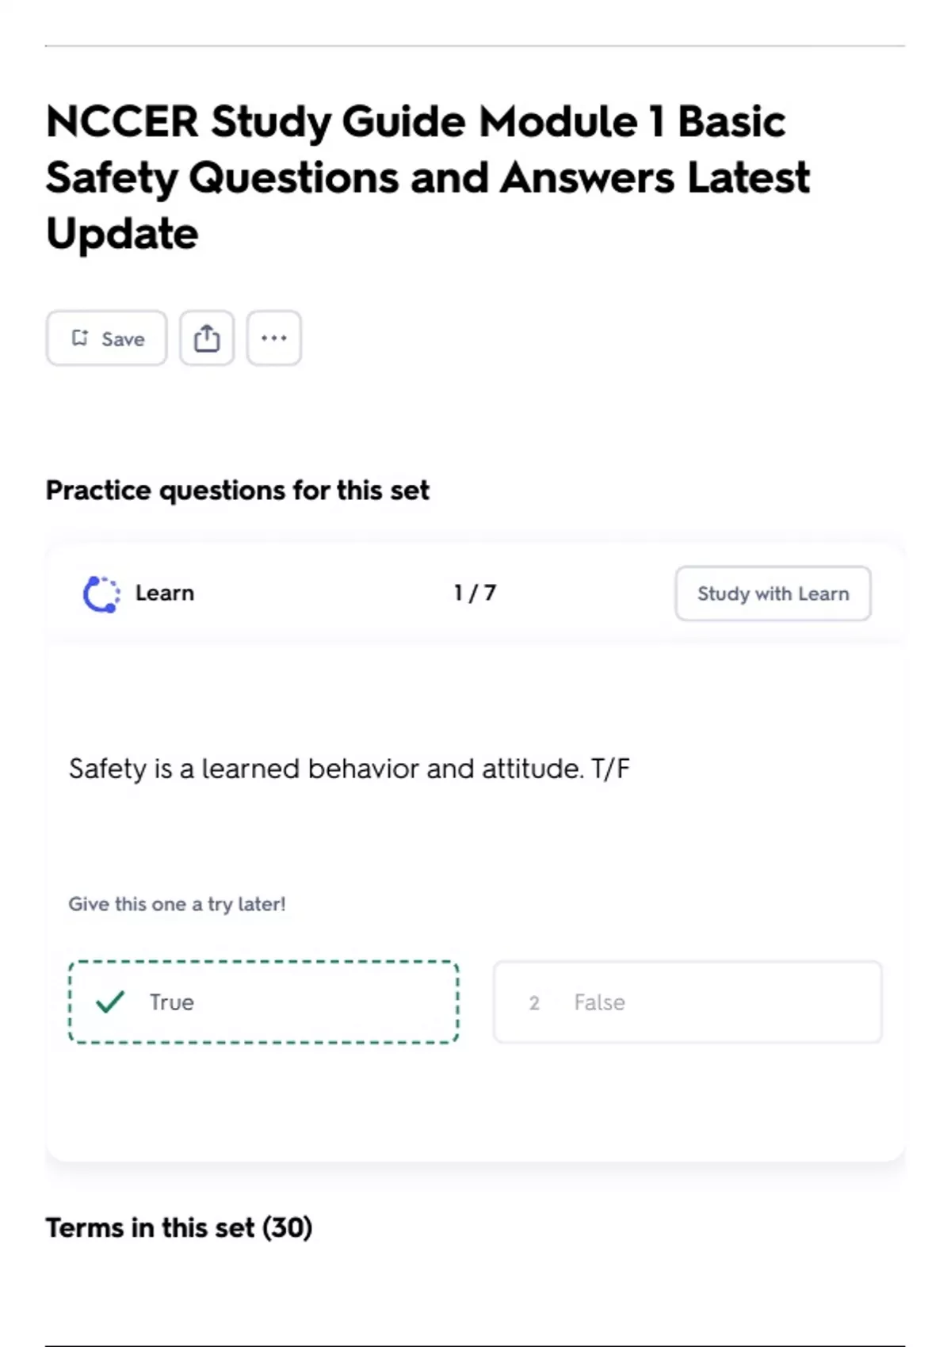Click the circular Learn logo icon
Viewport: 951px width, 1347px height.
[x=101, y=593]
